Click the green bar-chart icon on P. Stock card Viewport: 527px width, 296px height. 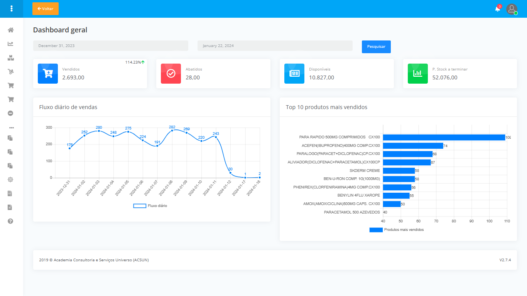417,74
